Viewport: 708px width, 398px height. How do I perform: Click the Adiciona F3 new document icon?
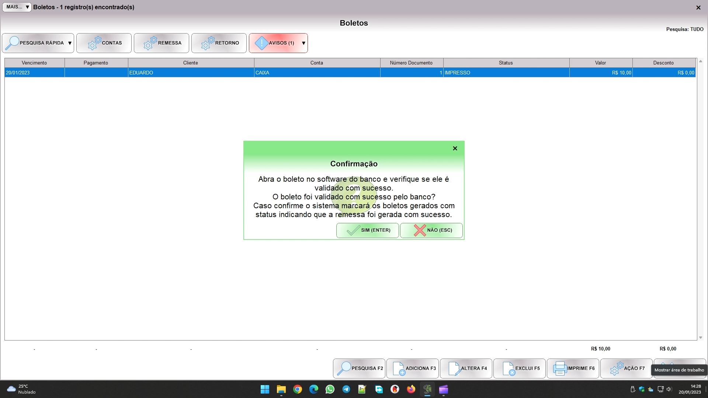pyautogui.click(x=399, y=368)
